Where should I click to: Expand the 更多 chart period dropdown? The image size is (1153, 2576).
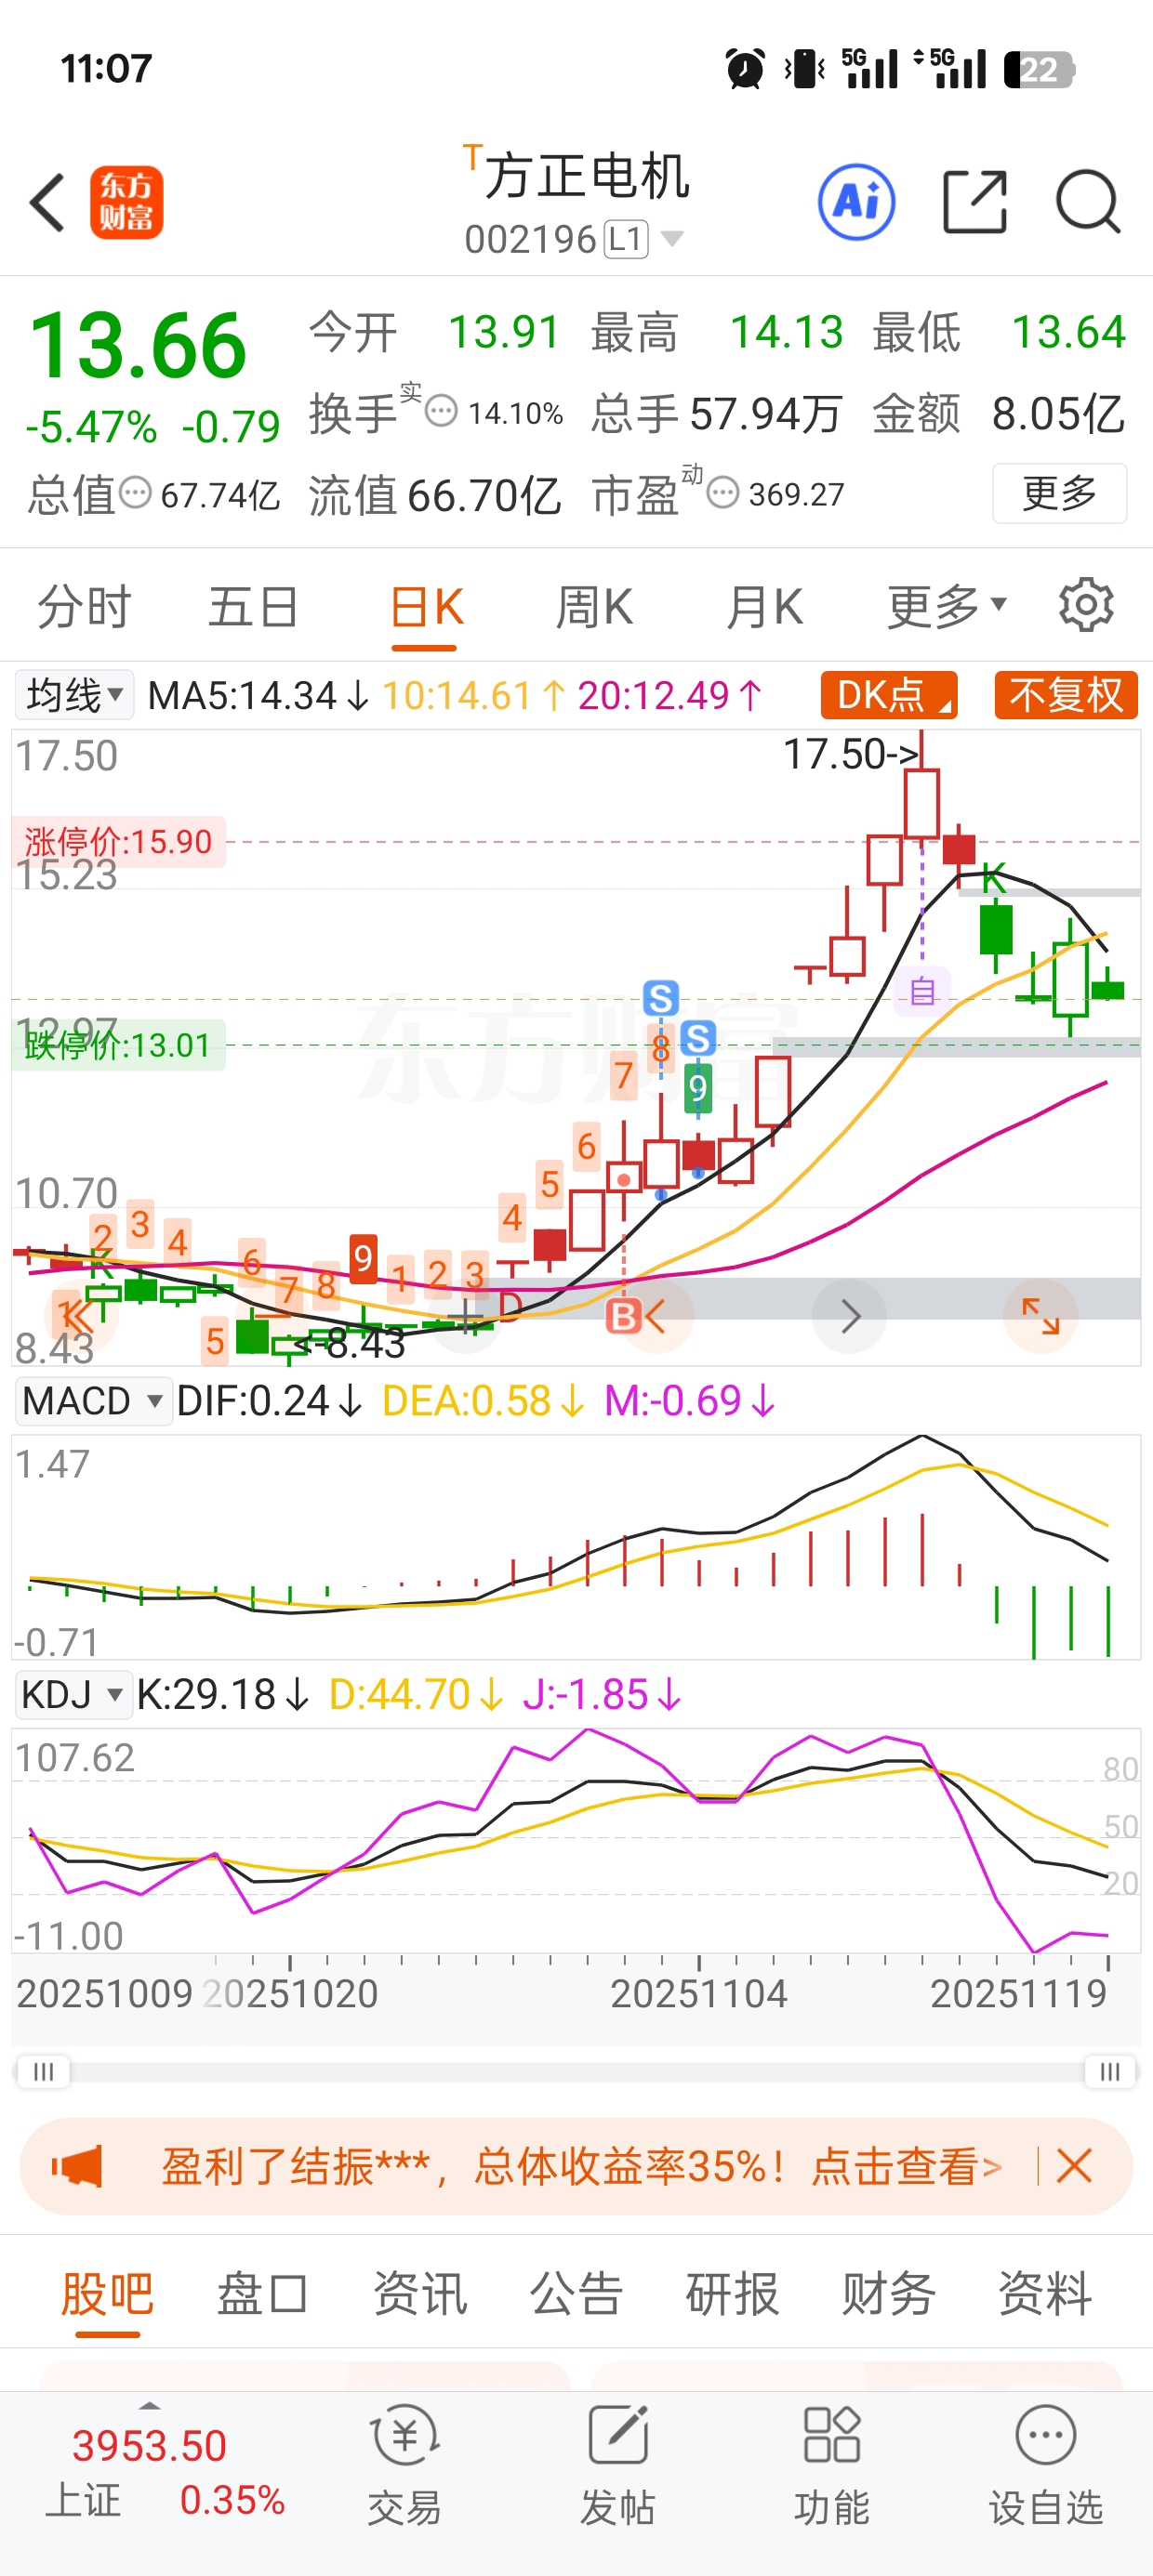pos(947,606)
